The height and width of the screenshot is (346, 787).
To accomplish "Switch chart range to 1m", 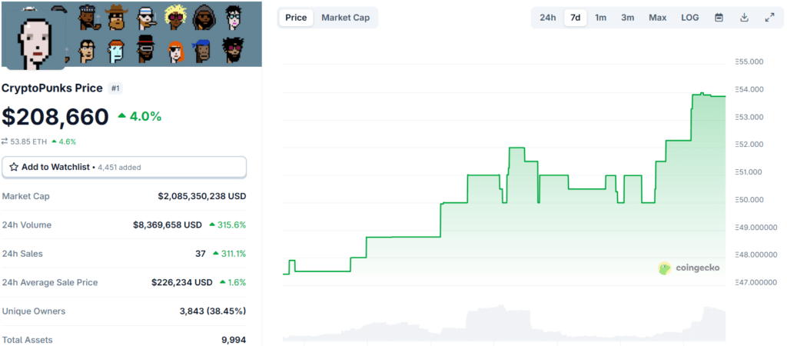I will 600,18.
